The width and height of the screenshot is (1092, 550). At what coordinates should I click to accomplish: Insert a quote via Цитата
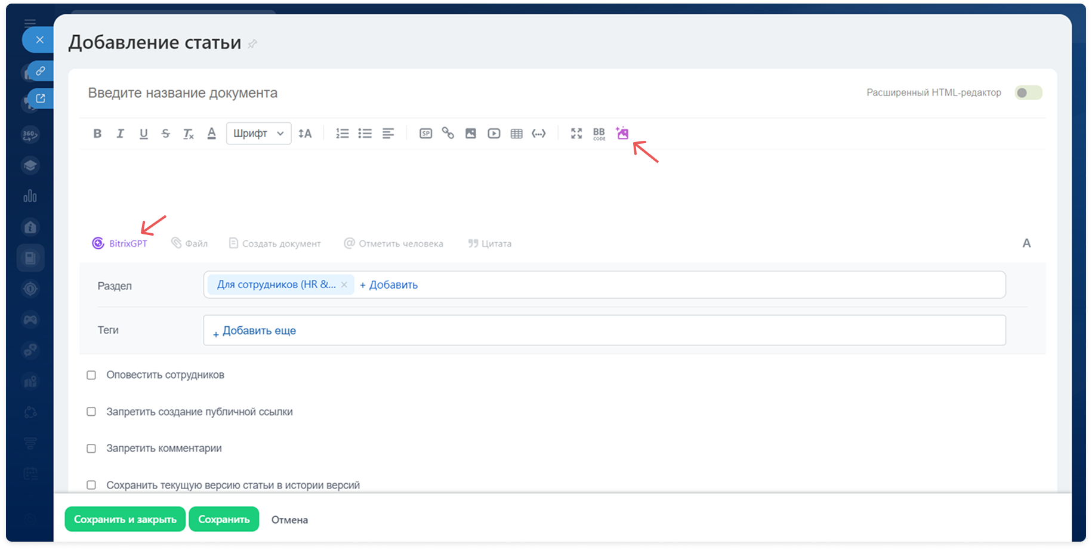[x=490, y=243]
